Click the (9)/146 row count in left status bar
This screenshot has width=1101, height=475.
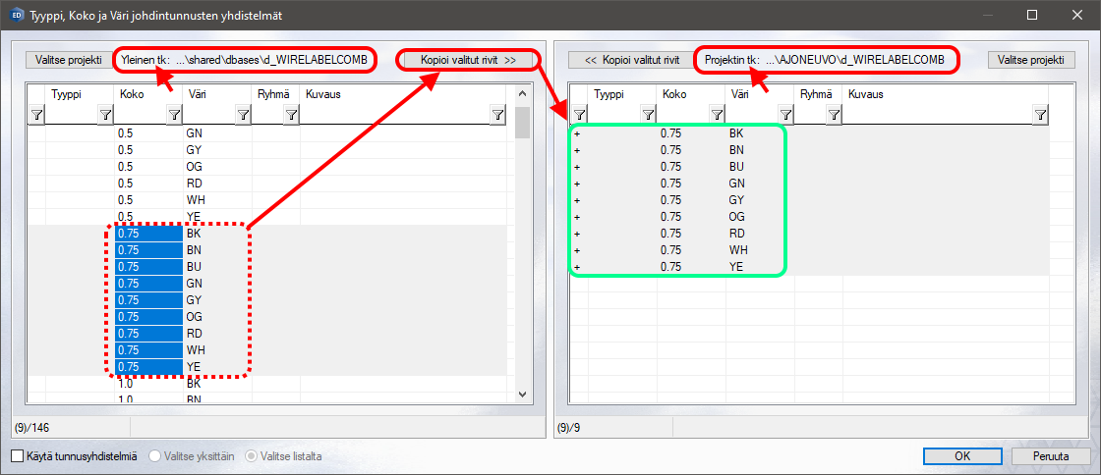tap(31, 427)
